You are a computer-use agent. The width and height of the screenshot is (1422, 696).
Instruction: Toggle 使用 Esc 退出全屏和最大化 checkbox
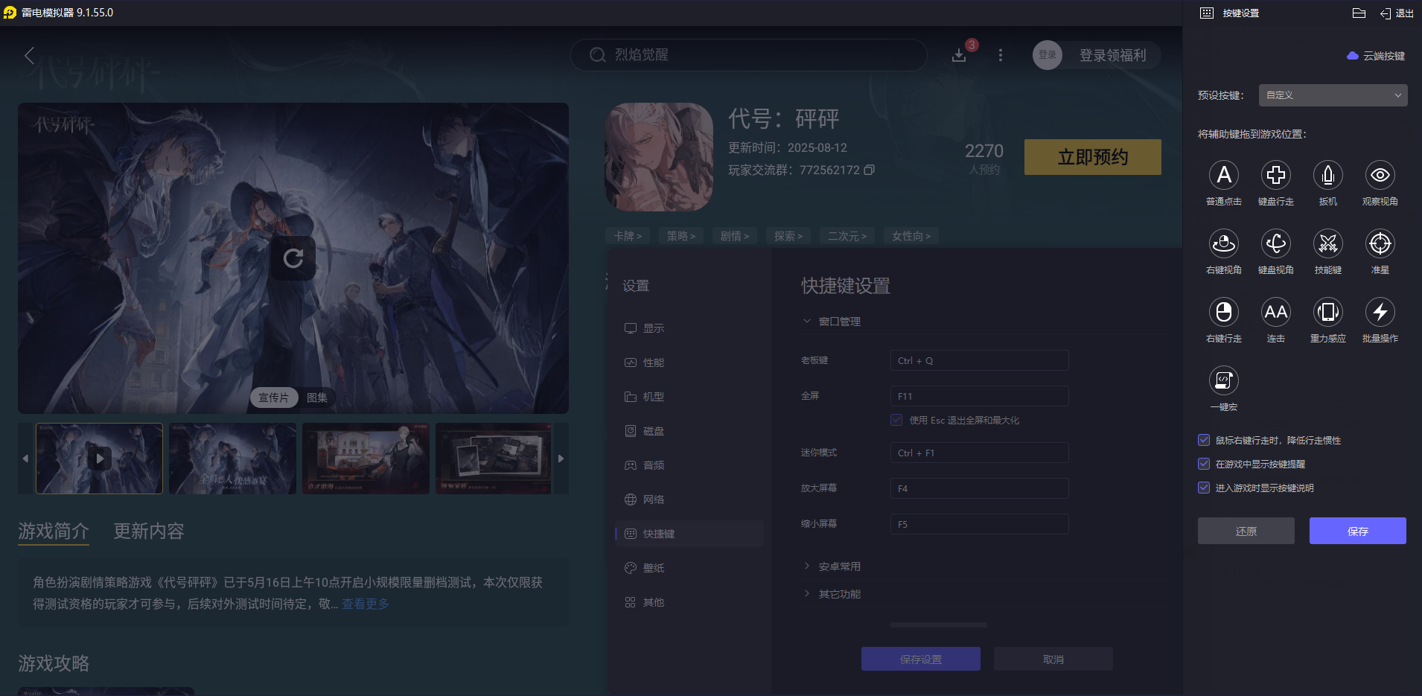pyautogui.click(x=896, y=420)
